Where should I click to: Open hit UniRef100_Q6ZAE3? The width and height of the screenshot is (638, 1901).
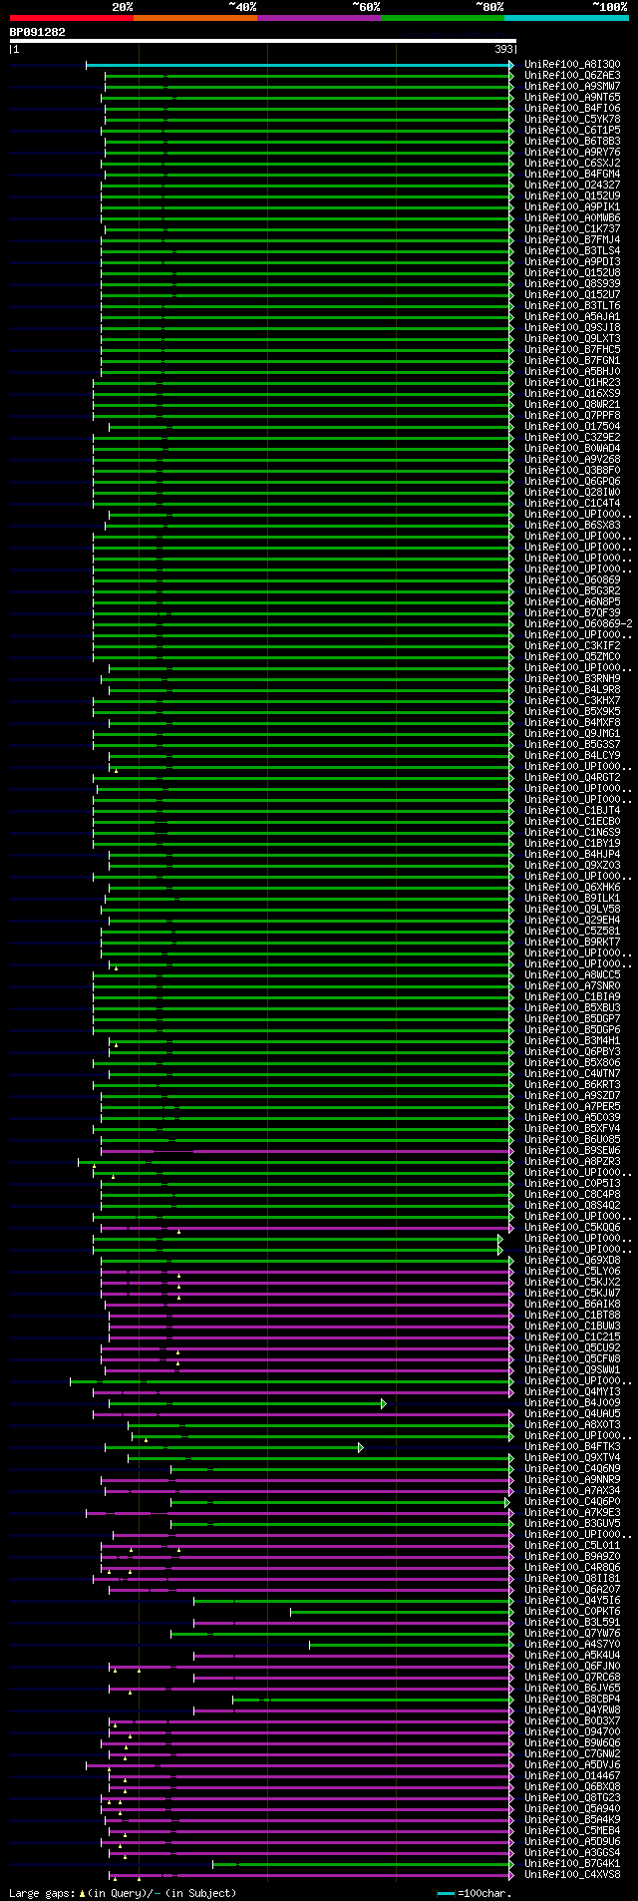572,76
